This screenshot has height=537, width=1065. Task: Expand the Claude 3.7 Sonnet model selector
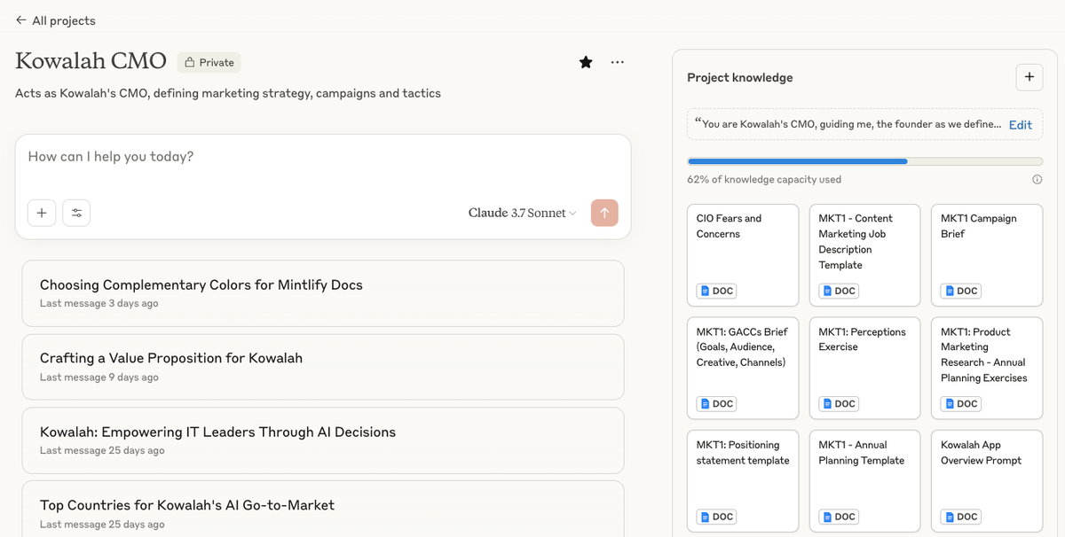tap(522, 213)
